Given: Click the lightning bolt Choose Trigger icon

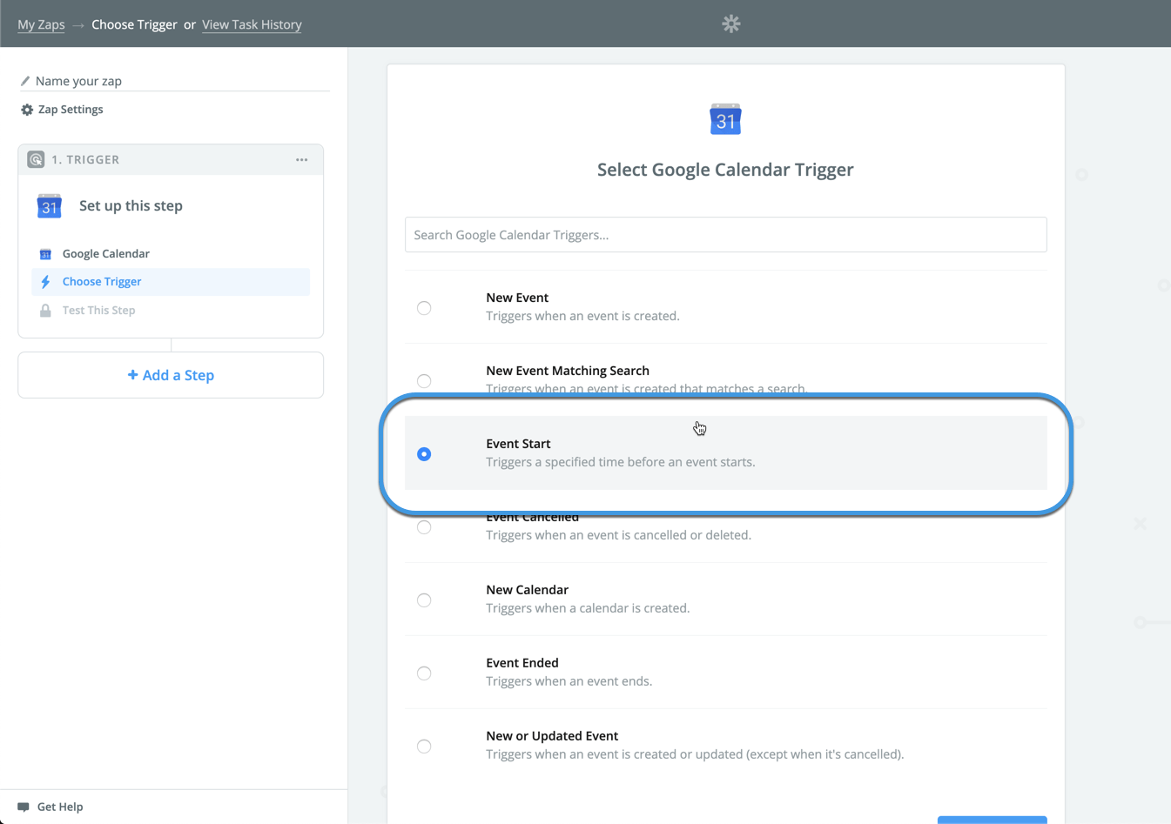Looking at the screenshot, I should [x=45, y=282].
